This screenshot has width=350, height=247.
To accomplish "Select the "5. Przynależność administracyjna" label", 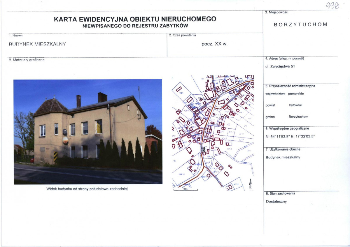I will pos(290,86).
